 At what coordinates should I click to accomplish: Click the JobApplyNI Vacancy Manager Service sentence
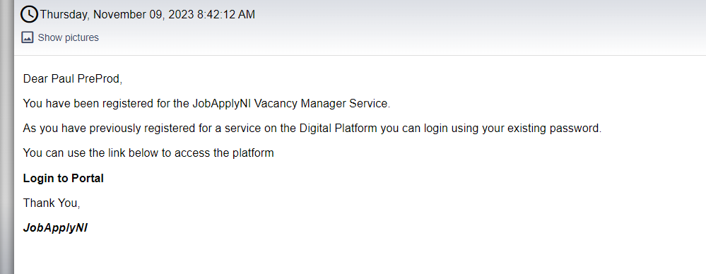(206, 104)
